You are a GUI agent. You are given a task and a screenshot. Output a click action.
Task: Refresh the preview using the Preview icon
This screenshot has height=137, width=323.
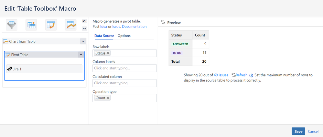pos(163,22)
